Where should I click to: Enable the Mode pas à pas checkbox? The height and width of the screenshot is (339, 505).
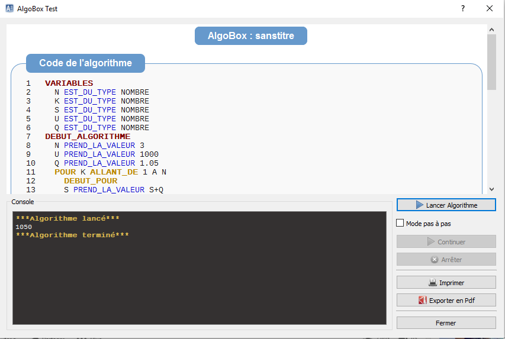pyautogui.click(x=400, y=224)
